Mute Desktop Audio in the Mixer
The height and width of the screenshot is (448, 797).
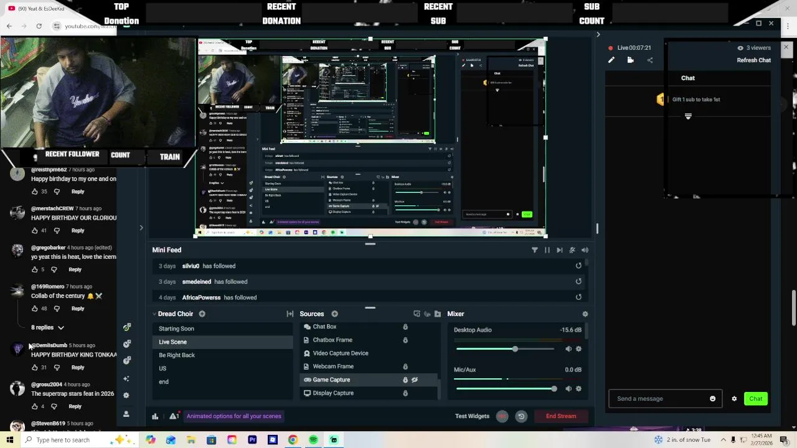[568, 349]
